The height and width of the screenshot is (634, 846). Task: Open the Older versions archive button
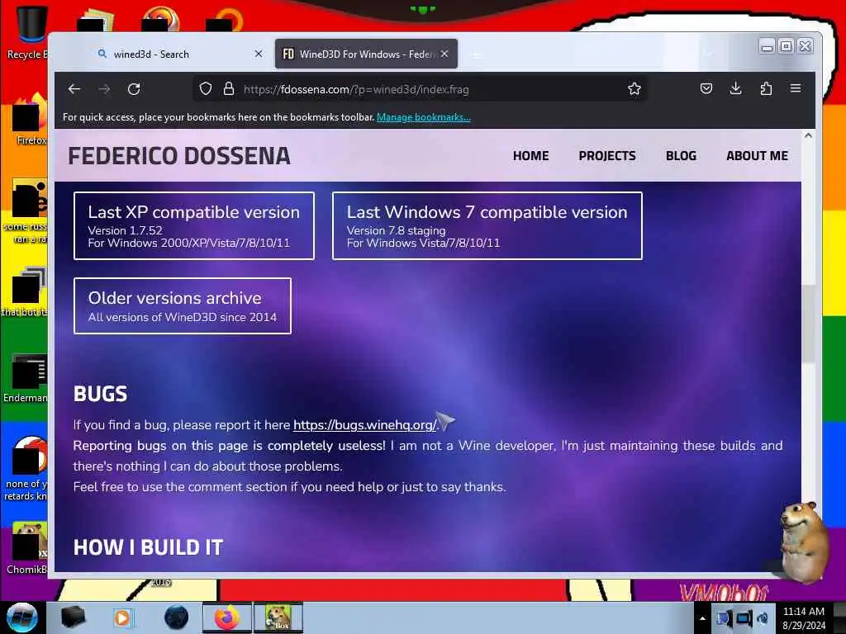(x=183, y=306)
